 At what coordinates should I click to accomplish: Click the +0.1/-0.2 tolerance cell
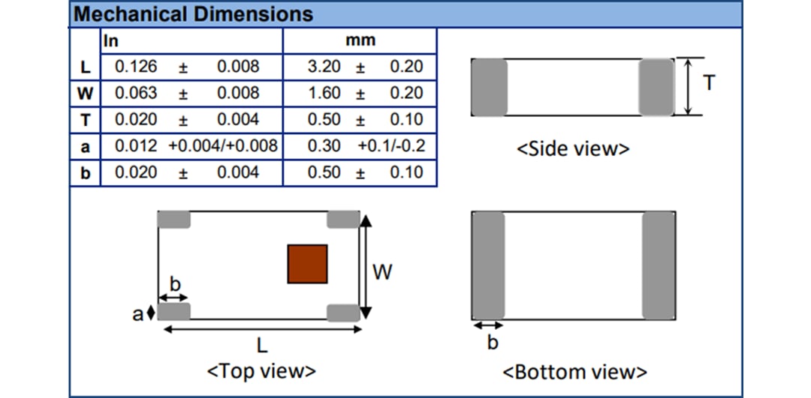[x=391, y=145]
